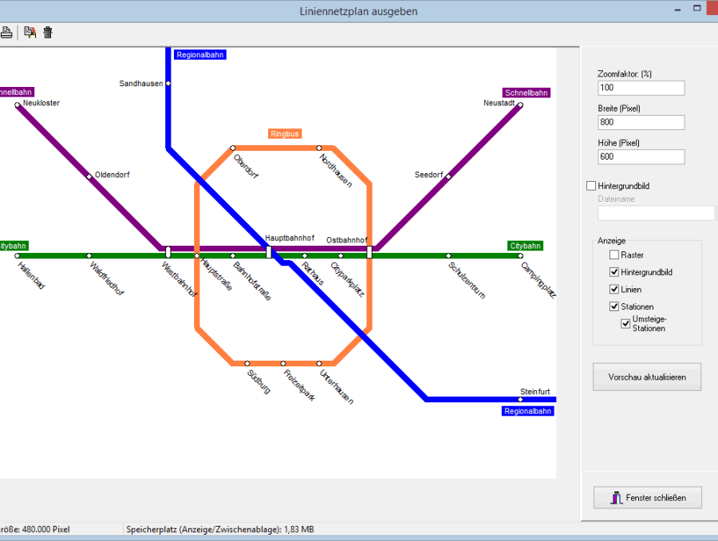Tick the Hintergrundbild checkbox above Dateiname
The width and height of the screenshot is (718, 541).
pos(591,186)
